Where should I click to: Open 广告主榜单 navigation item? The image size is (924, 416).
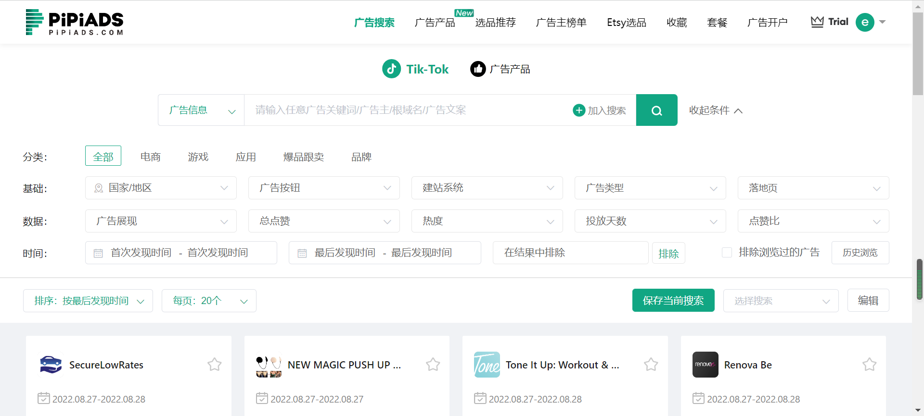click(x=561, y=23)
